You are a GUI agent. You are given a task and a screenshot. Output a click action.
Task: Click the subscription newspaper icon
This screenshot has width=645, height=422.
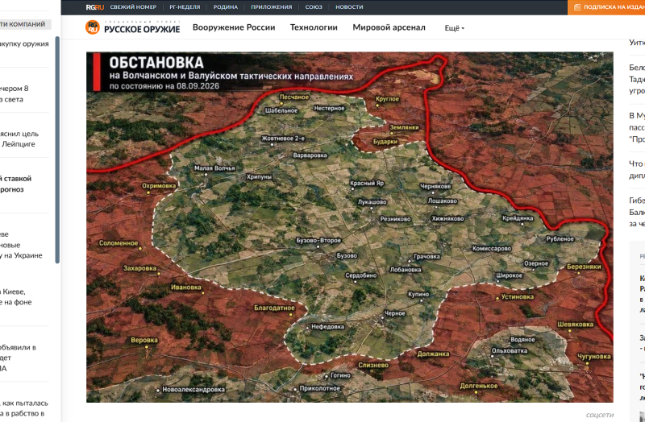(x=577, y=7)
